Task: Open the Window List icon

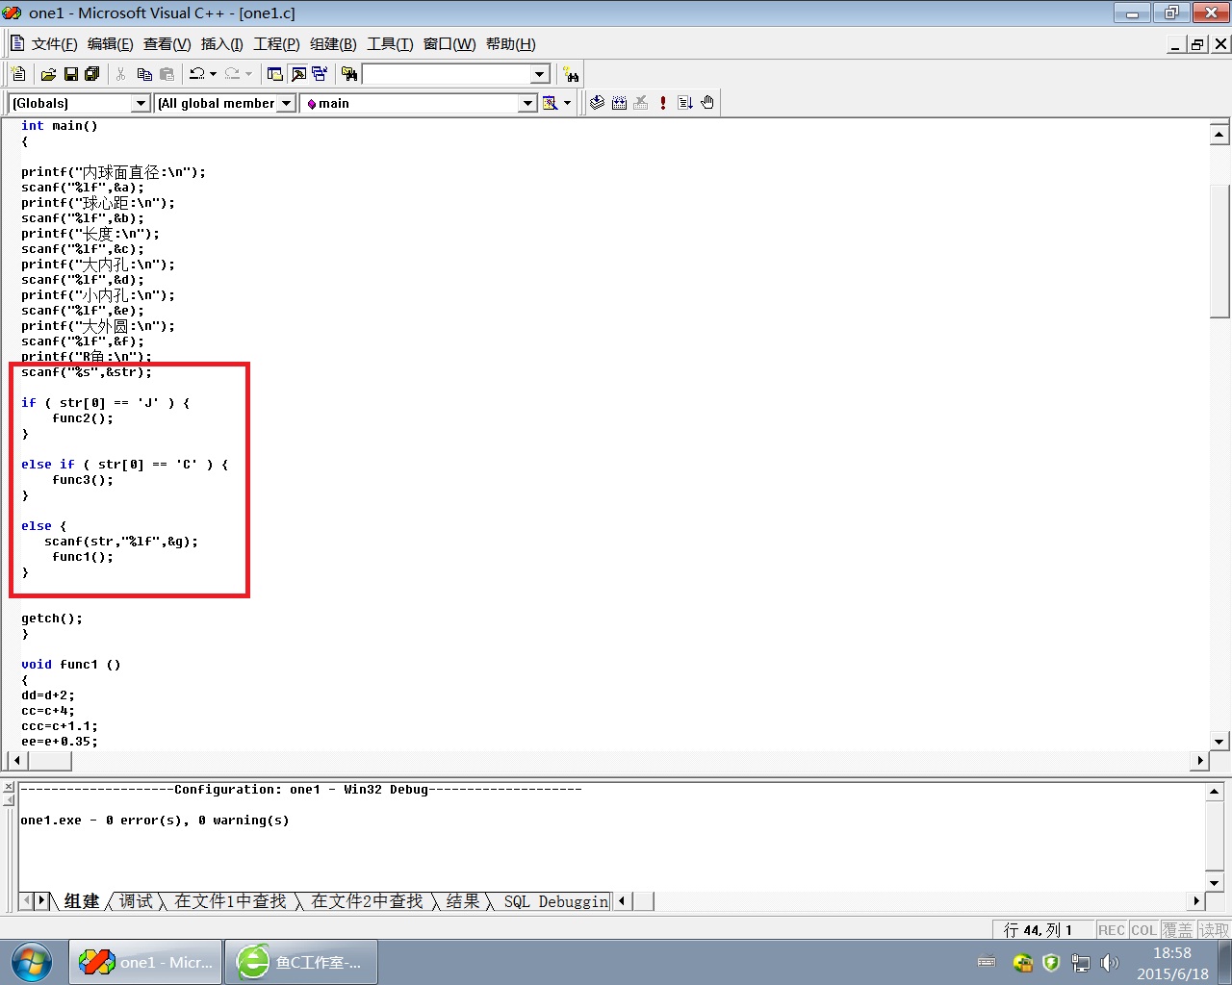Action: pyautogui.click(x=320, y=74)
